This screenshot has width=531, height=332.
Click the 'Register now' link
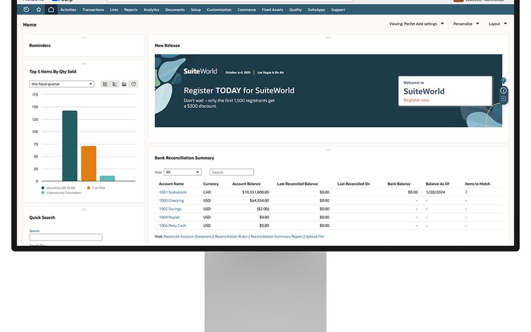[416, 100]
